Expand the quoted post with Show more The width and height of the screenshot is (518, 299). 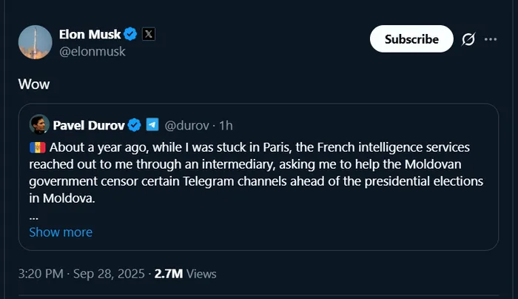tap(61, 232)
